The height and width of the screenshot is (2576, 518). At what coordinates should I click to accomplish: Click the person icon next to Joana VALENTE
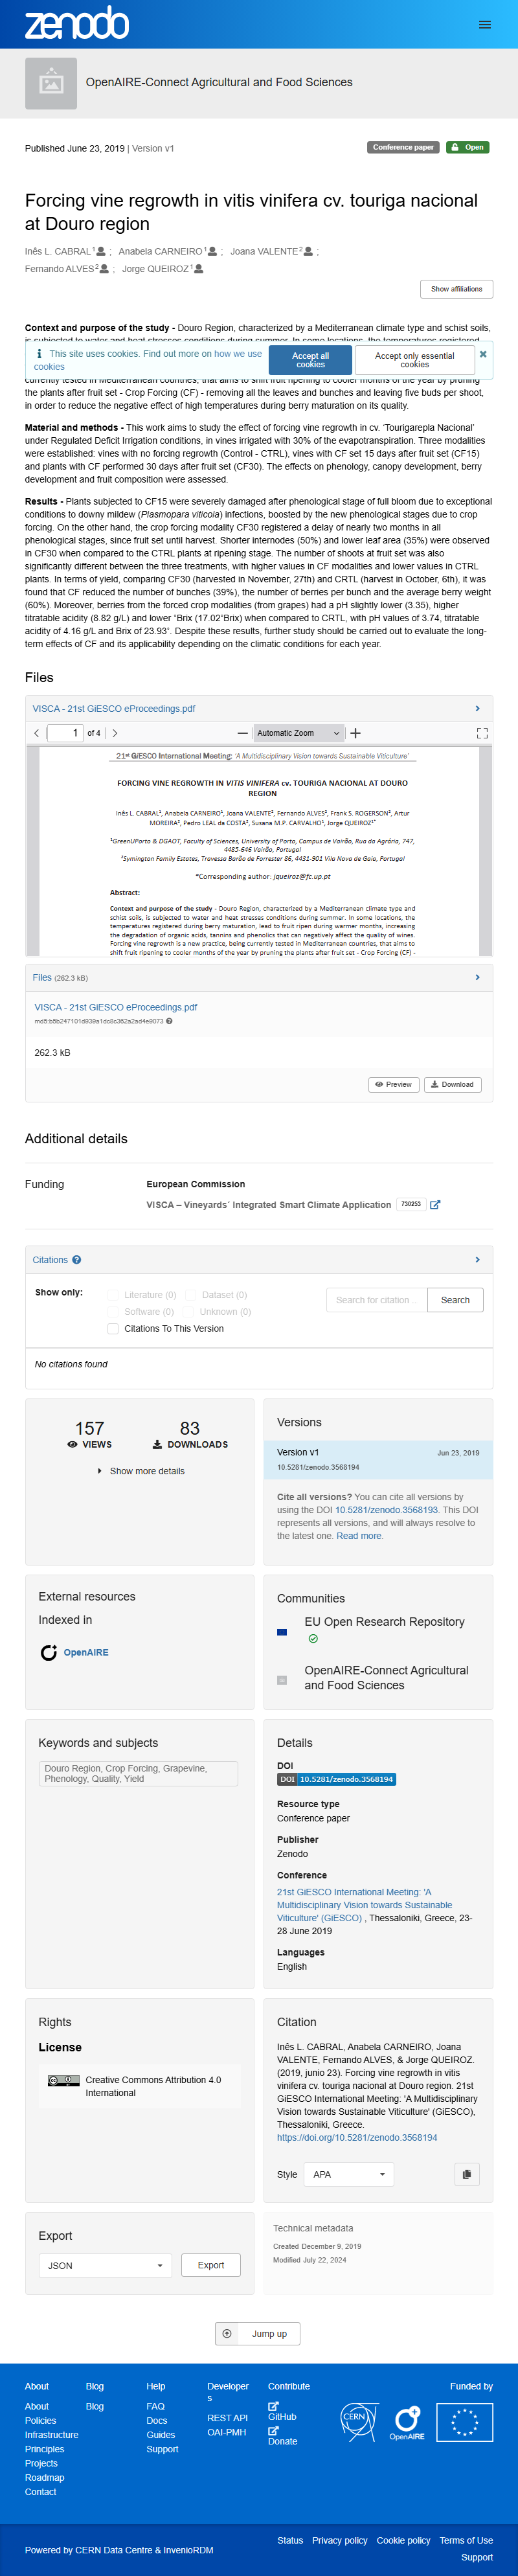tap(308, 252)
